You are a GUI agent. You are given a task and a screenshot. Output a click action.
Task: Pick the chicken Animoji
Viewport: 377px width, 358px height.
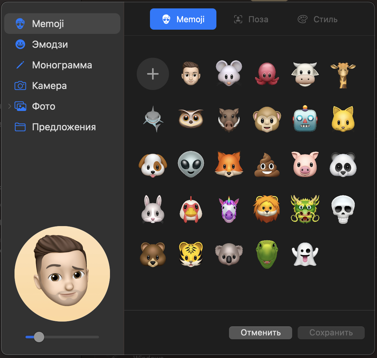click(x=191, y=209)
